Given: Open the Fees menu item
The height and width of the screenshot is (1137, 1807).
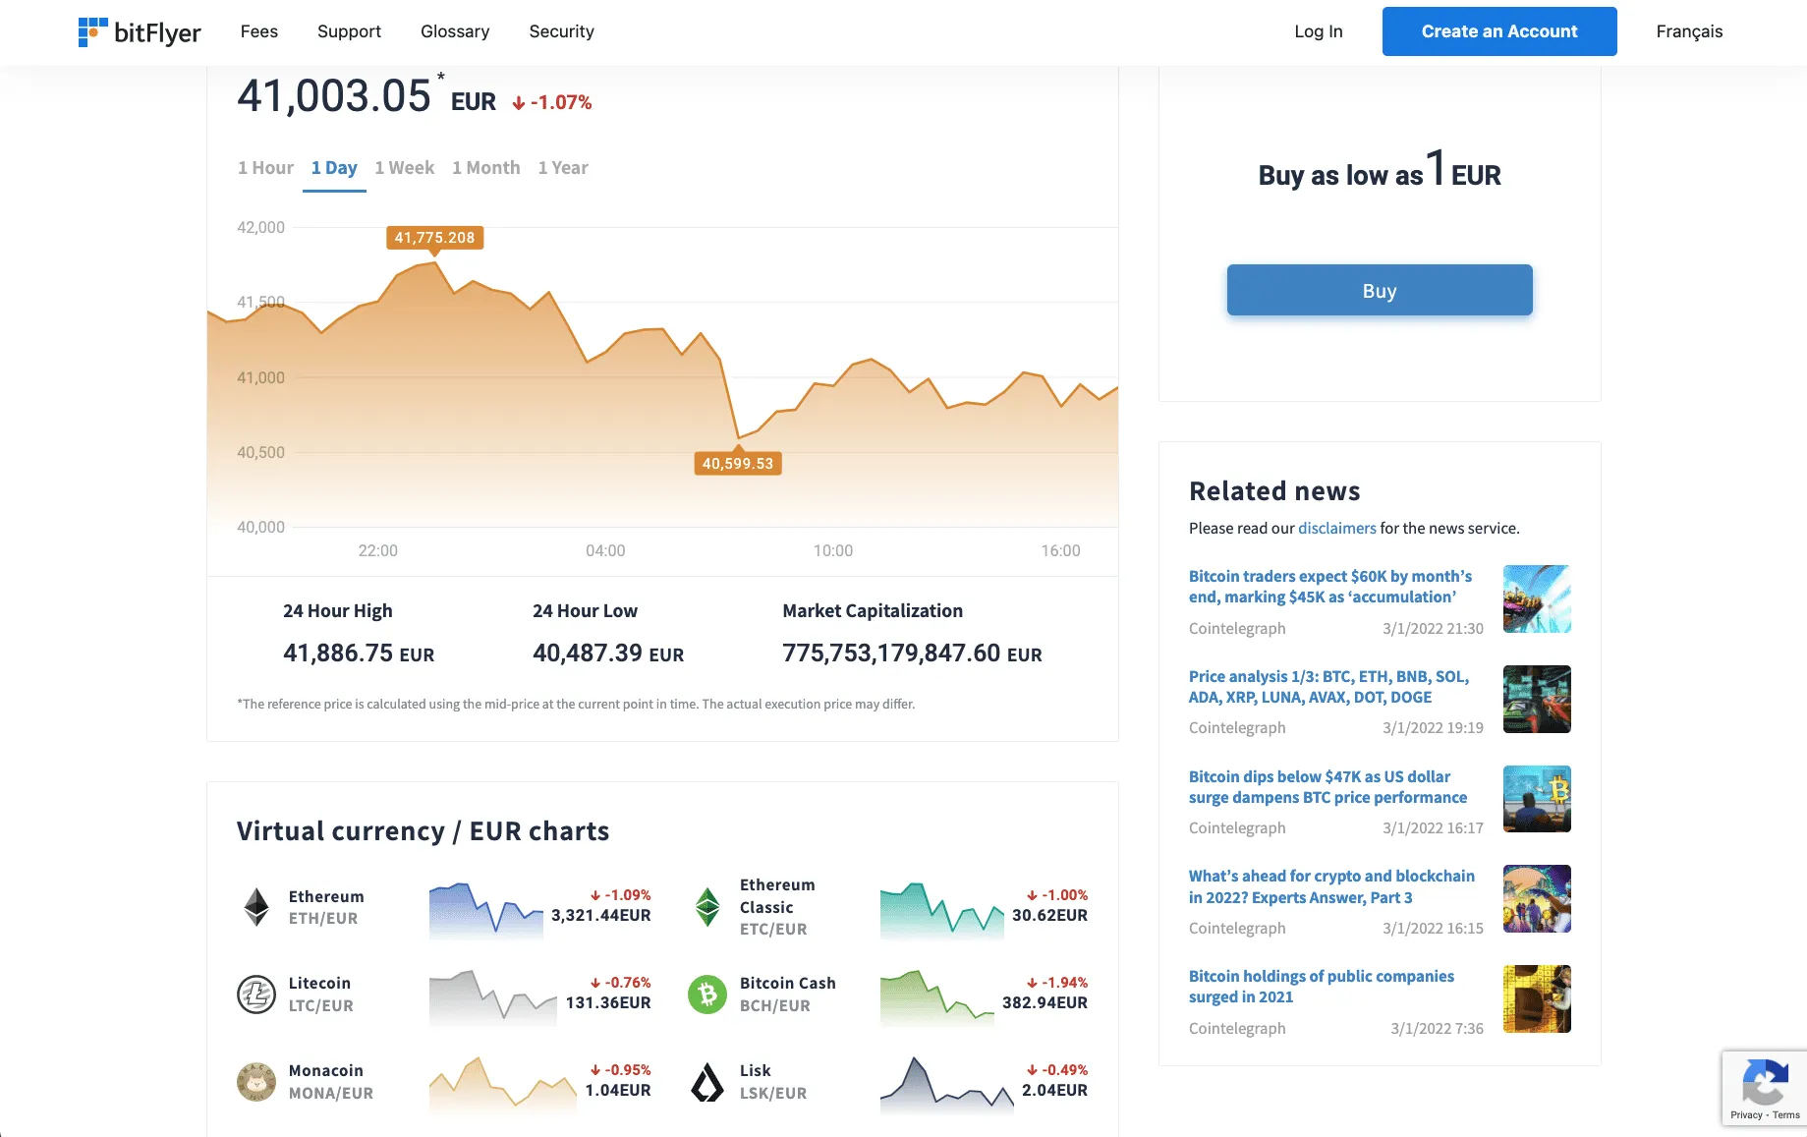Looking at the screenshot, I should tap(258, 31).
